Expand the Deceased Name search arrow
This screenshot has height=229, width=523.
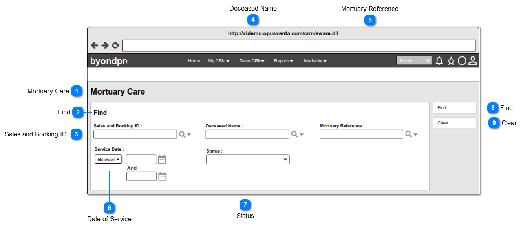[302, 135]
